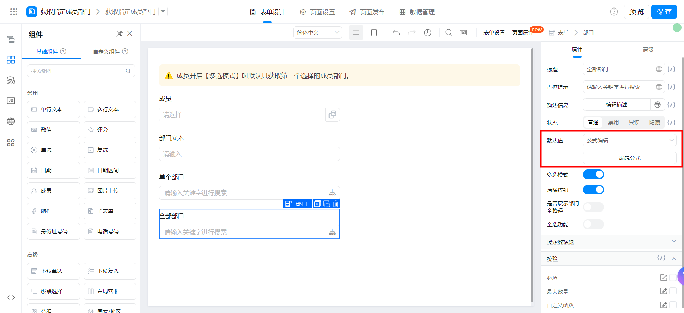This screenshot has width=684, height=313.
Task: Switch to 数据管理 tab
Action: pyautogui.click(x=417, y=12)
